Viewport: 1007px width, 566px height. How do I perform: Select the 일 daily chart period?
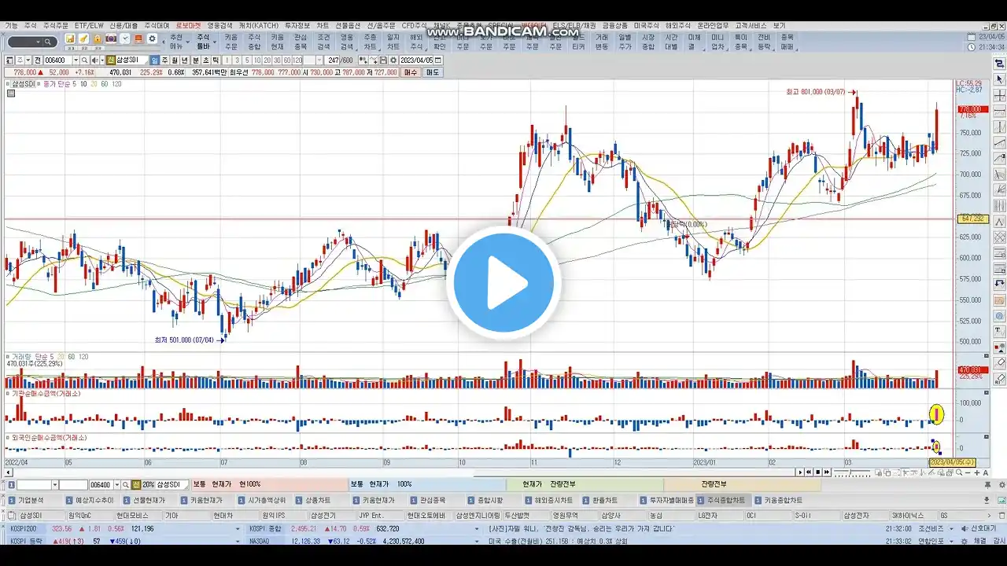pyautogui.click(x=154, y=61)
